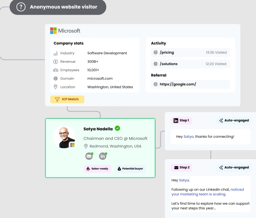Click Satya Nadella's profile photo
The height and width of the screenshot is (218, 256).
coord(64,137)
